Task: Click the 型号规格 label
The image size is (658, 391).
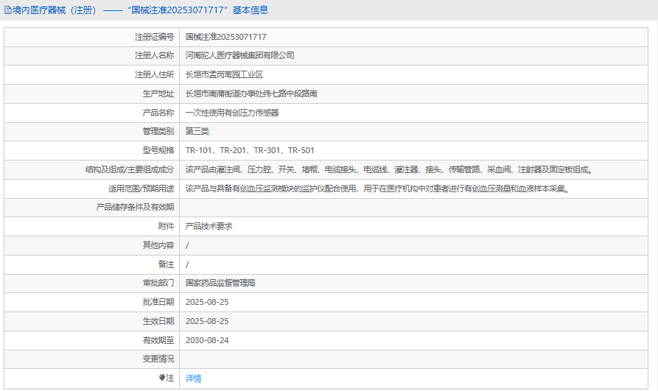Action: (158, 150)
